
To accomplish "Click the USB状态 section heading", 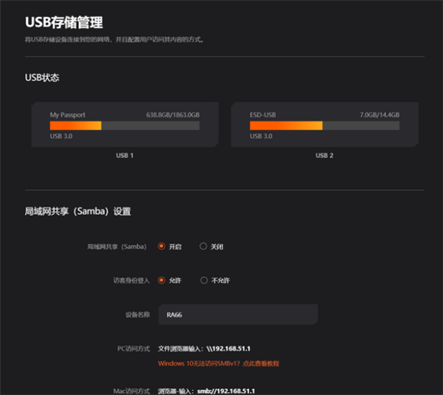I will point(42,77).
